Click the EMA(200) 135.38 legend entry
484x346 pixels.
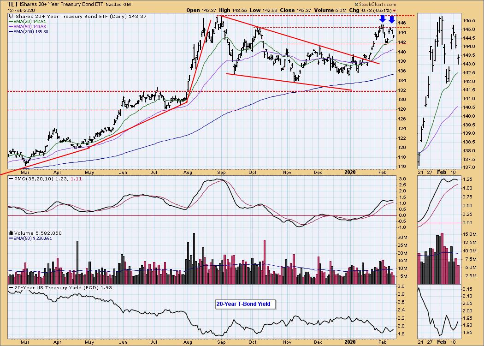[31, 32]
